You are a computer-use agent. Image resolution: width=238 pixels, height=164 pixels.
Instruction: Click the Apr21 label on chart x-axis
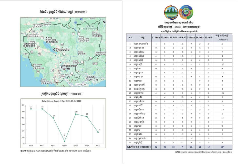point(31,146)
